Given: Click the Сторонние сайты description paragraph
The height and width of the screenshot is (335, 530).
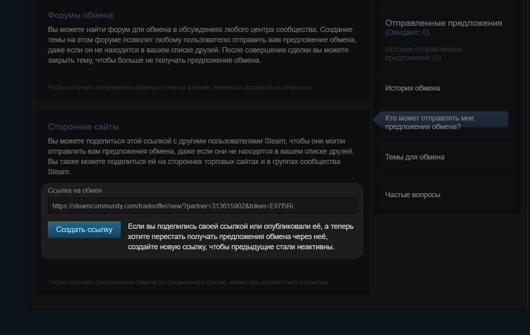Looking at the screenshot, I should point(201,156).
